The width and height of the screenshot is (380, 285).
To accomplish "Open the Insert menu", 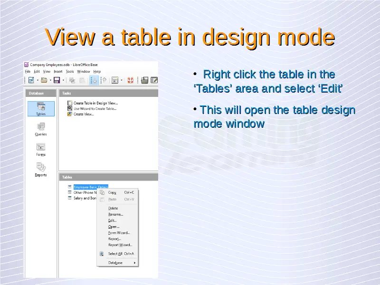I will [58, 71].
